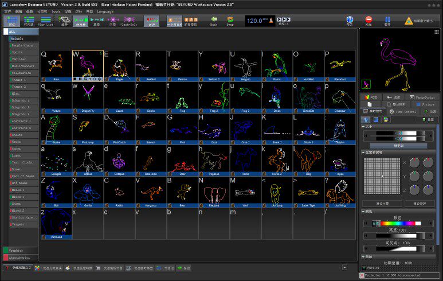
Task: Click the rainbow hue color slider
Action: click(397, 223)
